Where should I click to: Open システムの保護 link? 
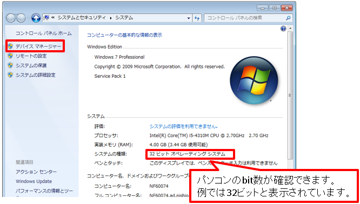point(31,65)
